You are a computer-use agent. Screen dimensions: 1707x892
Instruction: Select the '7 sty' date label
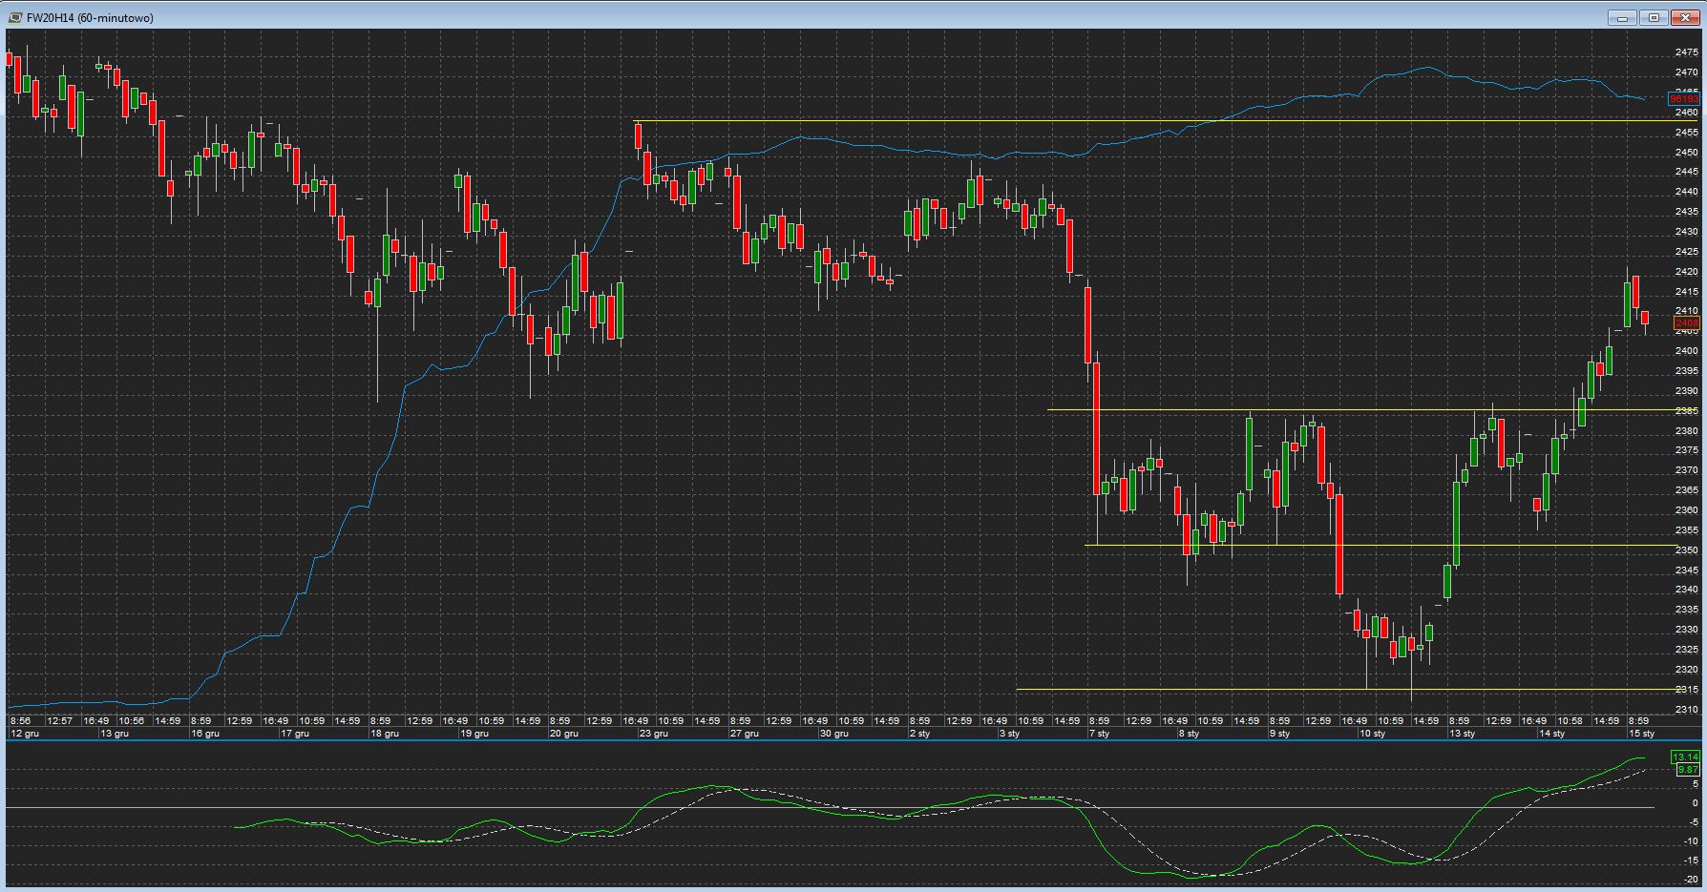[1099, 734]
